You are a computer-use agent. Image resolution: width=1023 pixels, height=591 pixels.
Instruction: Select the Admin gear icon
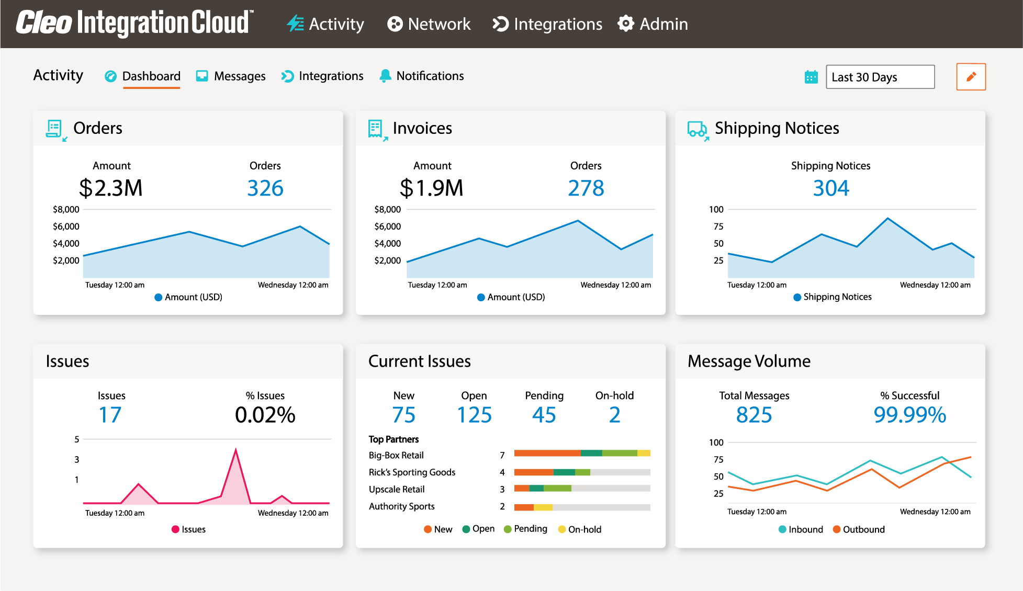[x=626, y=24]
